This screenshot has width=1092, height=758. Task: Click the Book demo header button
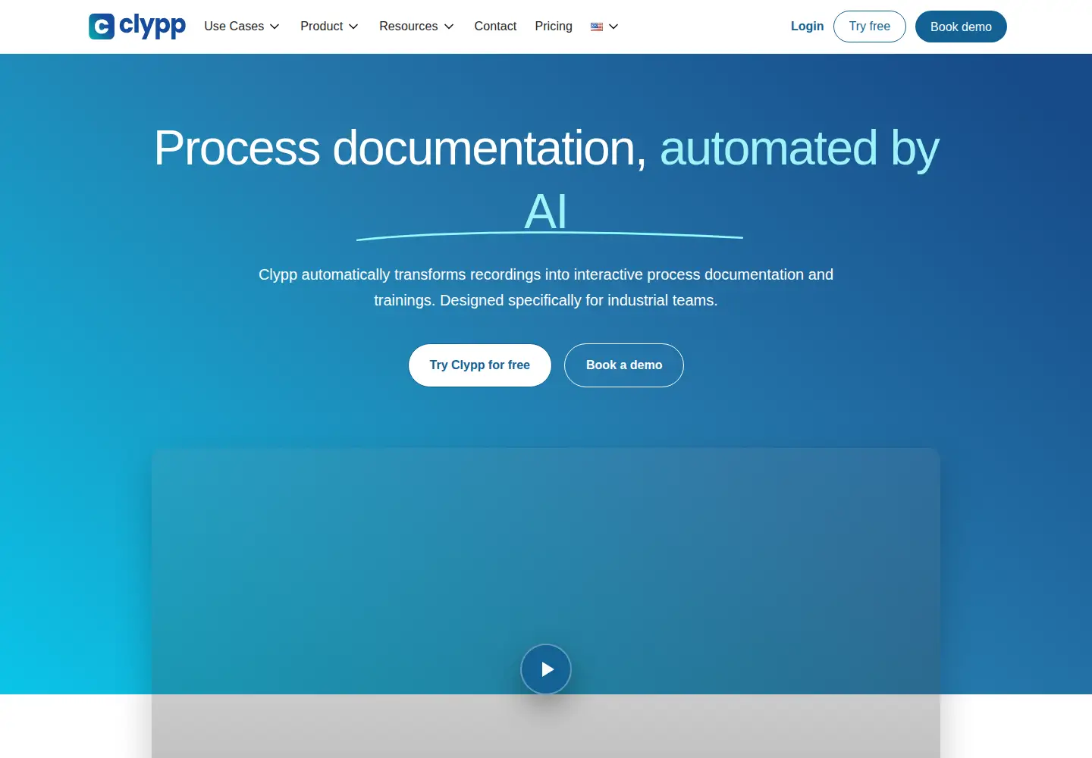961,27
